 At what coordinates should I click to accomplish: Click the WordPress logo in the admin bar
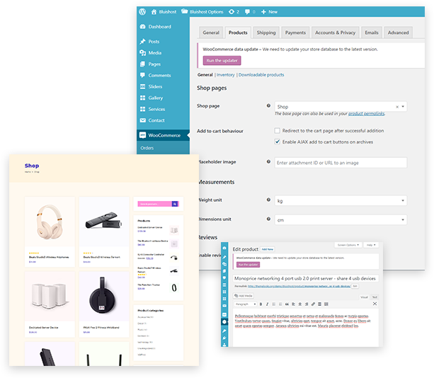coord(142,11)
